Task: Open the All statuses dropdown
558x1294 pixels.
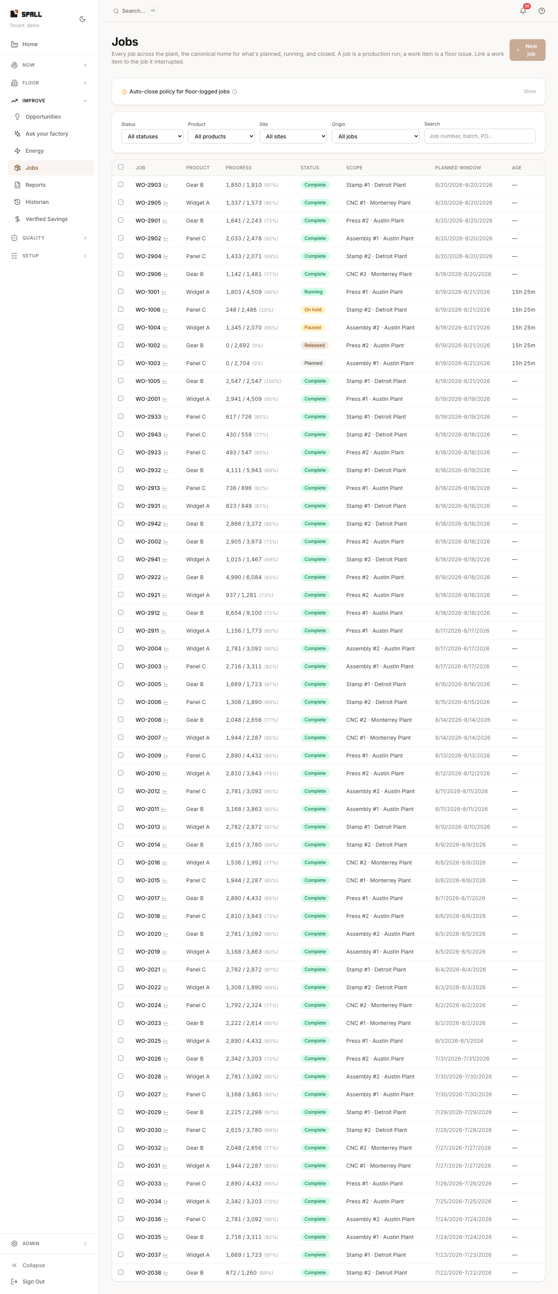Action: pyautogui.click(x=152, y=136)
